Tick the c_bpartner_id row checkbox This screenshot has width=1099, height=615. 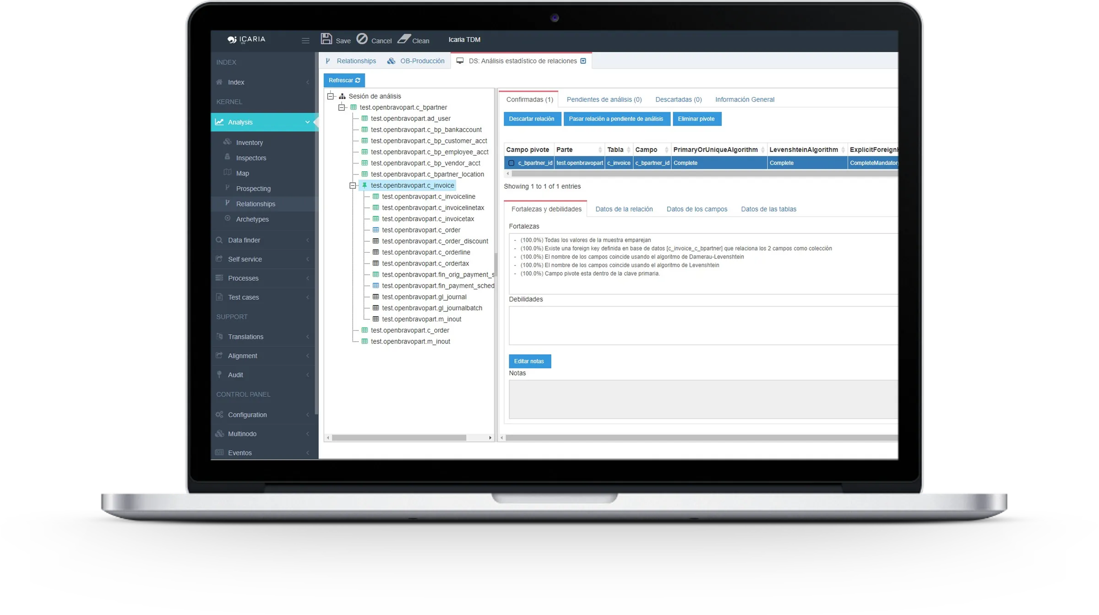coord(511,163)
